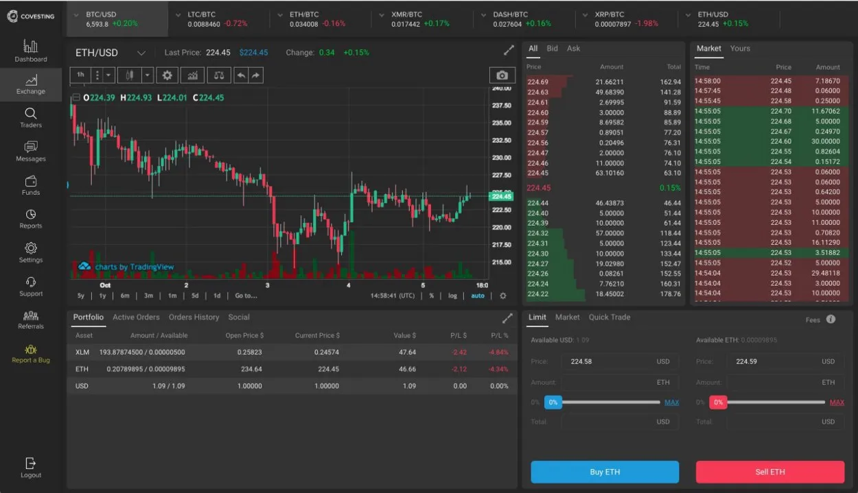
Task: Click the Buy ETH button
Action: point(605,472)
